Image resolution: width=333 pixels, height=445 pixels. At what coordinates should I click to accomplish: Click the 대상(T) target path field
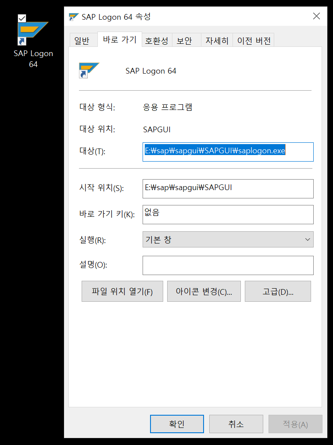pos(228,152)
